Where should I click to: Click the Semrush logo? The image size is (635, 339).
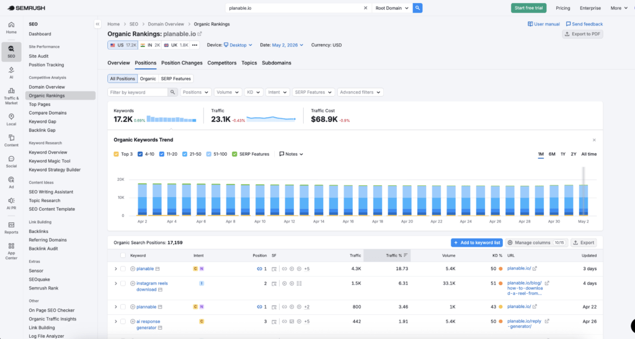pos(26,8)
